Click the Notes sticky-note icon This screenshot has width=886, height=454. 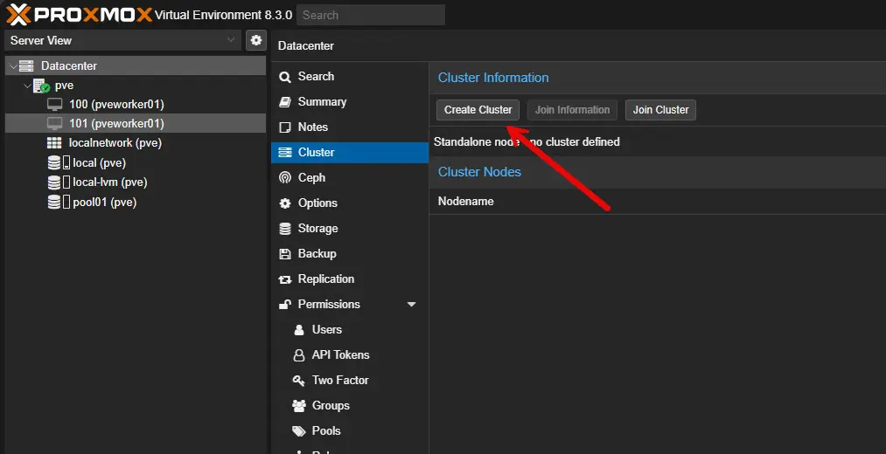pyautogui.click(x=284, y=127)
